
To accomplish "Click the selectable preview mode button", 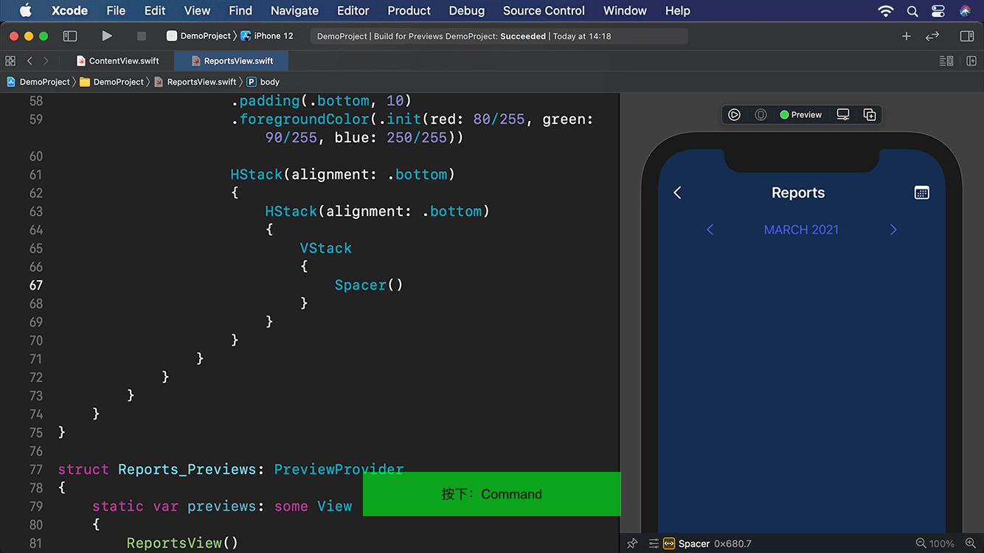I will point(760,114).
